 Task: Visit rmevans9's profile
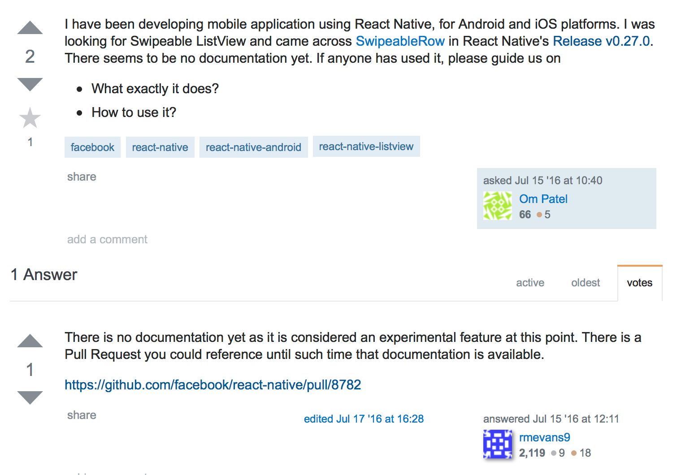tap(544, 437)
